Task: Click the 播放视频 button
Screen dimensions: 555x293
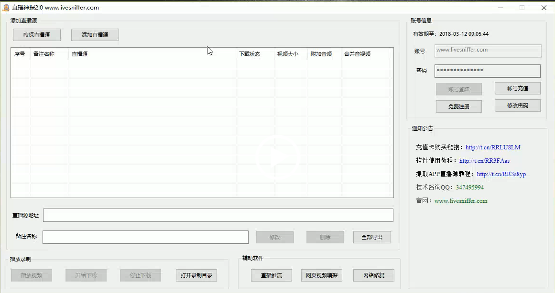Action: click(x=32, y=275)
